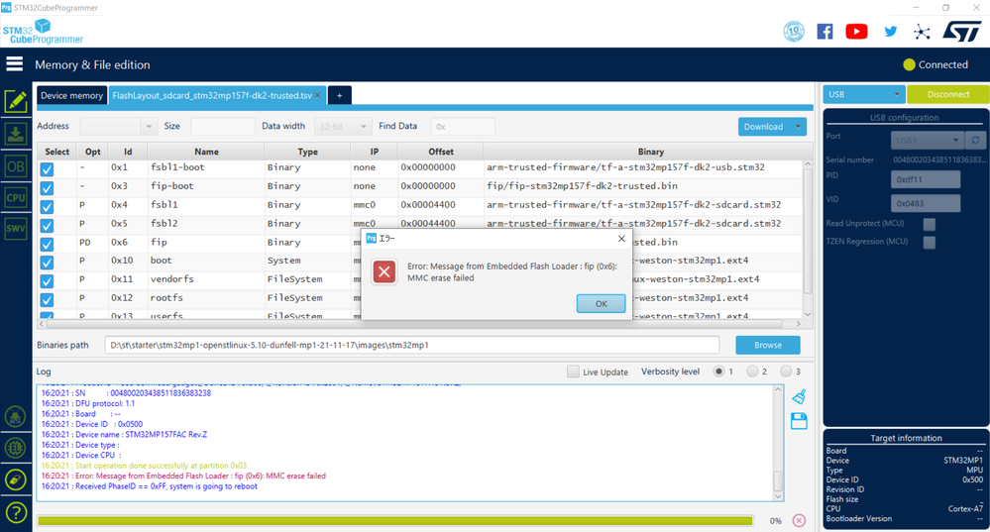This screenshot has width=990, height=532.
Task: Uncheck the boot 0x10 row checkbox
Action: pyautogui.click(x=47, y=263)
